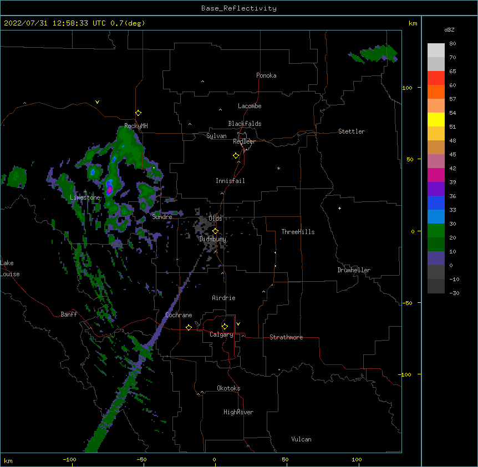Click the Ponoka city label
This screenshot has width=478, height=467.
[266, 75]
